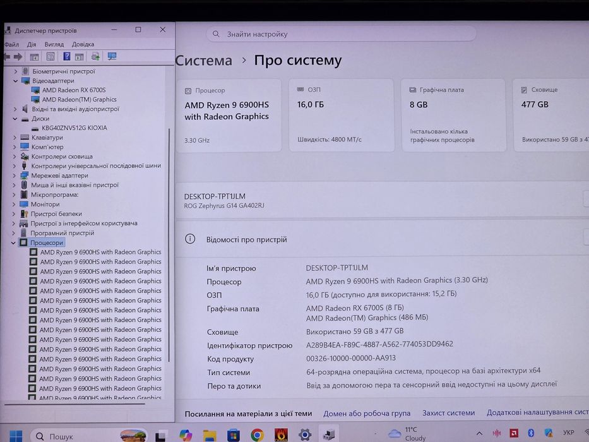Open Device Manager taskbar icon

tap(329, 435)
